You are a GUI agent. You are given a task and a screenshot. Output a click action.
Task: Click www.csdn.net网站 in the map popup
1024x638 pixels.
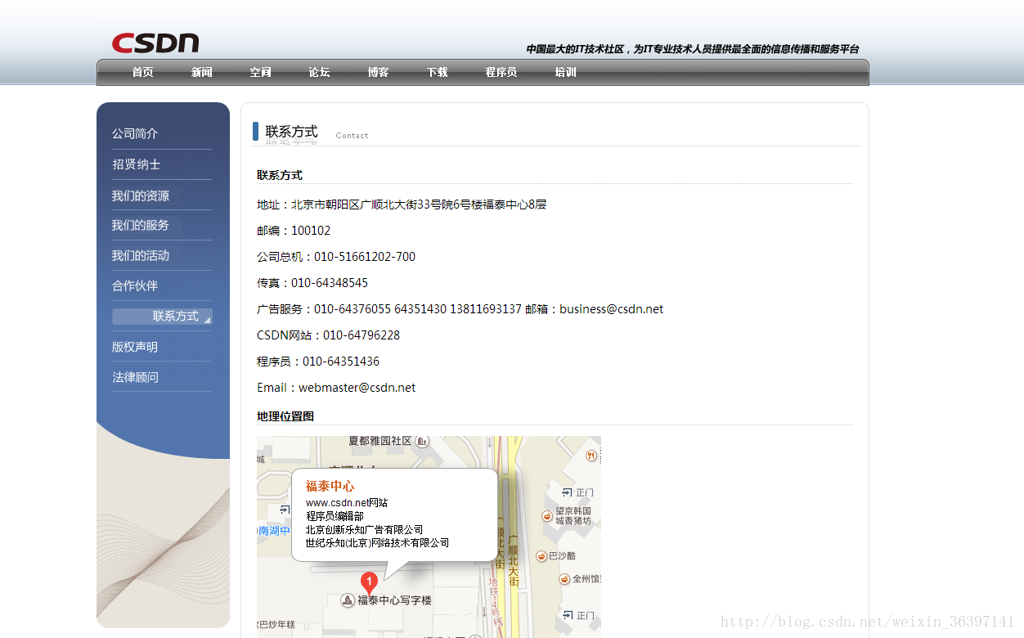tap(347, 502)
